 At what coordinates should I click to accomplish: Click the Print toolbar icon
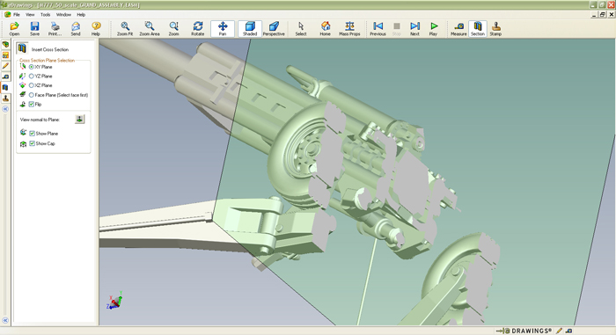pos(55,29)
